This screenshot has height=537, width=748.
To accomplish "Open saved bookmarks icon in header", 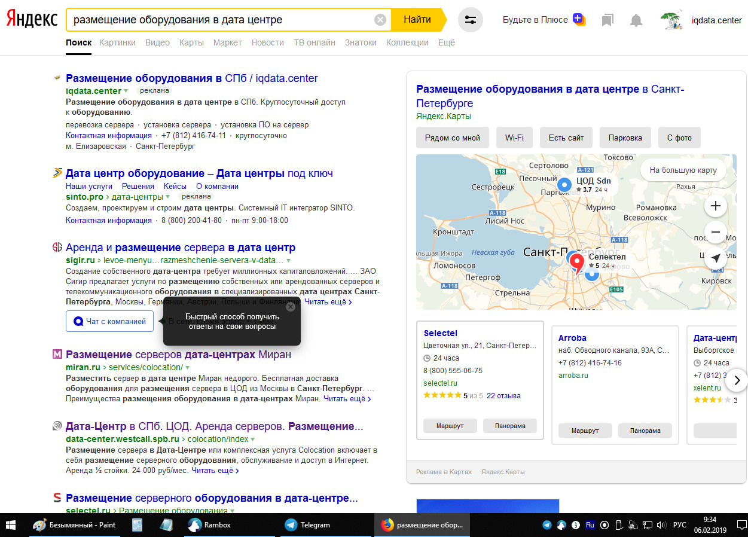I will (x=607, y=20).
